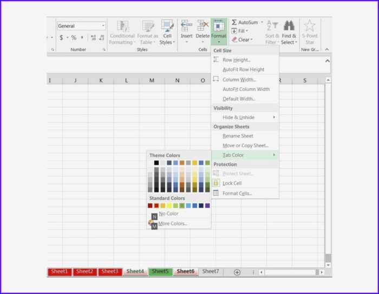Open the Cell Styles gallery

167,33
